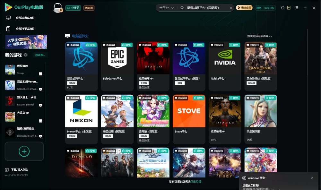
Task: Open the user avatar profile
Action: coord(58,8)
